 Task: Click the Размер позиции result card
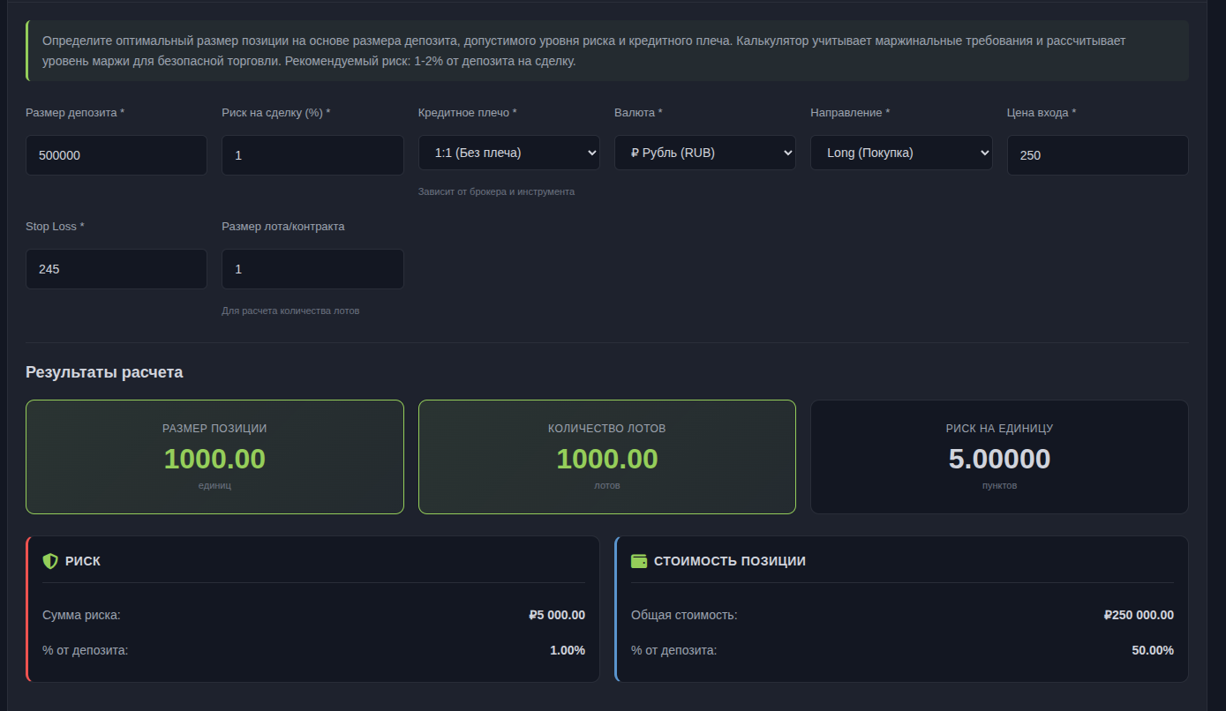214,457
